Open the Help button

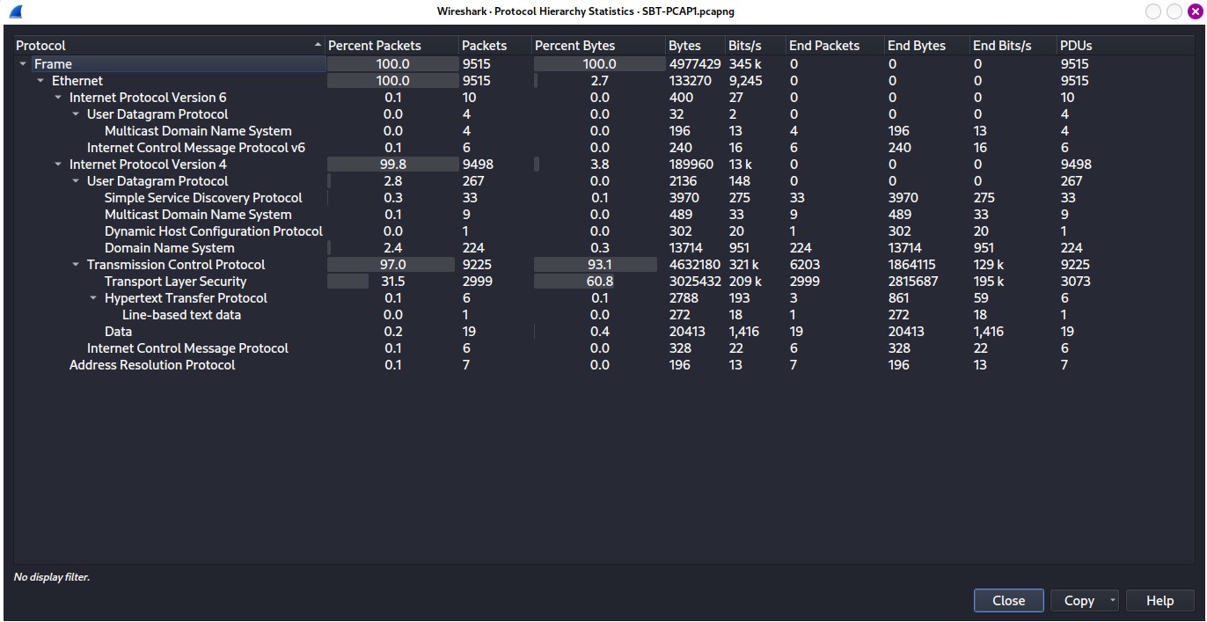(x=1159, y=601)
